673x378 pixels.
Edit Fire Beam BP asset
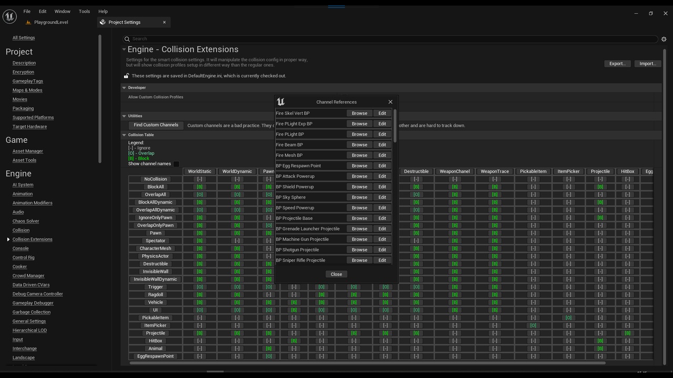[x=382, y=145]
